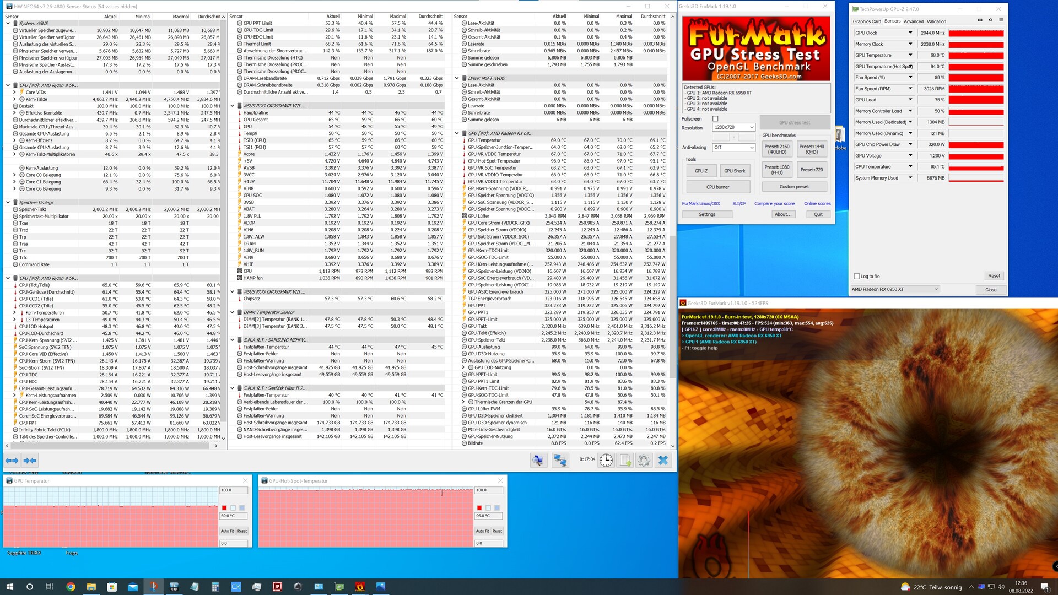Click GPU-Z refresh icon
The width and height of the screenshot is (1058, 595).
point(990,20)
